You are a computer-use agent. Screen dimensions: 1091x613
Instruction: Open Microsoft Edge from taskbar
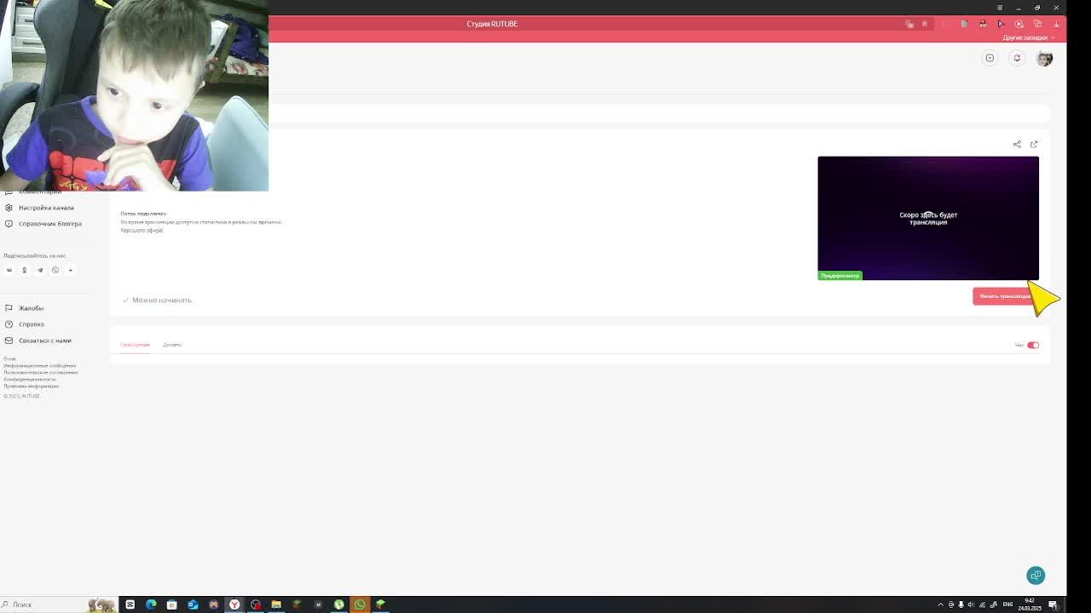(151, 604)
